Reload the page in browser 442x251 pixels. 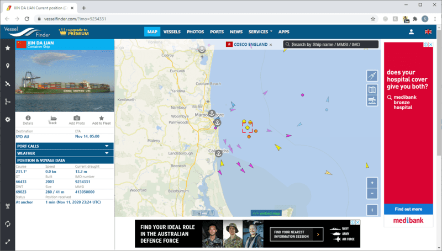[27, 19]
